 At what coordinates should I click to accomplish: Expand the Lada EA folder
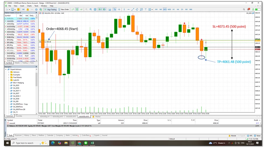pyautogui.click(x=9, y=80)
